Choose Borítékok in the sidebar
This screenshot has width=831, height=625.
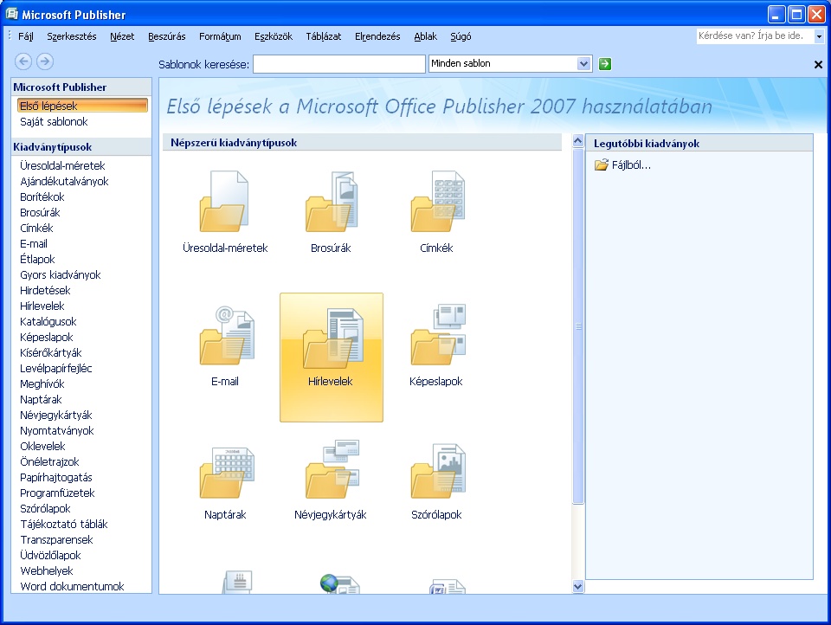point(42,197)
